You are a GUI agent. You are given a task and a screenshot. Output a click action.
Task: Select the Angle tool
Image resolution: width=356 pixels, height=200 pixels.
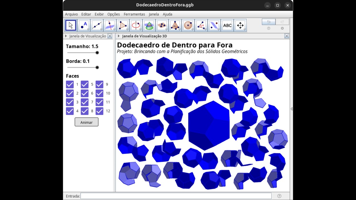[x=201, y=25]
